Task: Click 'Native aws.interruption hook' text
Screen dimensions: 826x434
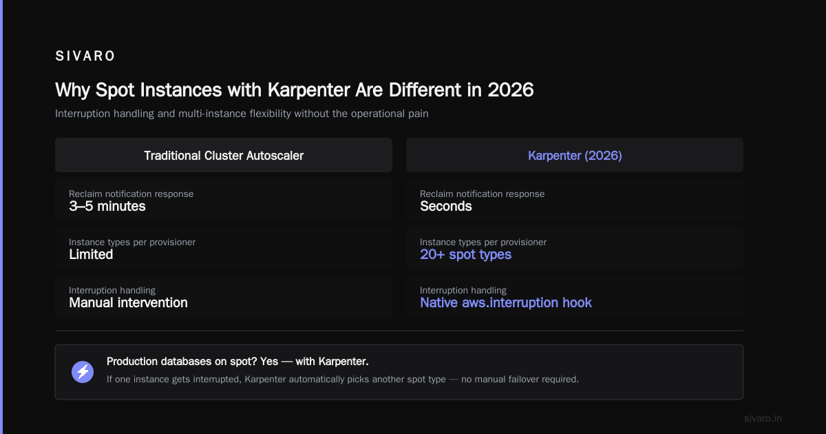Action: [506, 302]
